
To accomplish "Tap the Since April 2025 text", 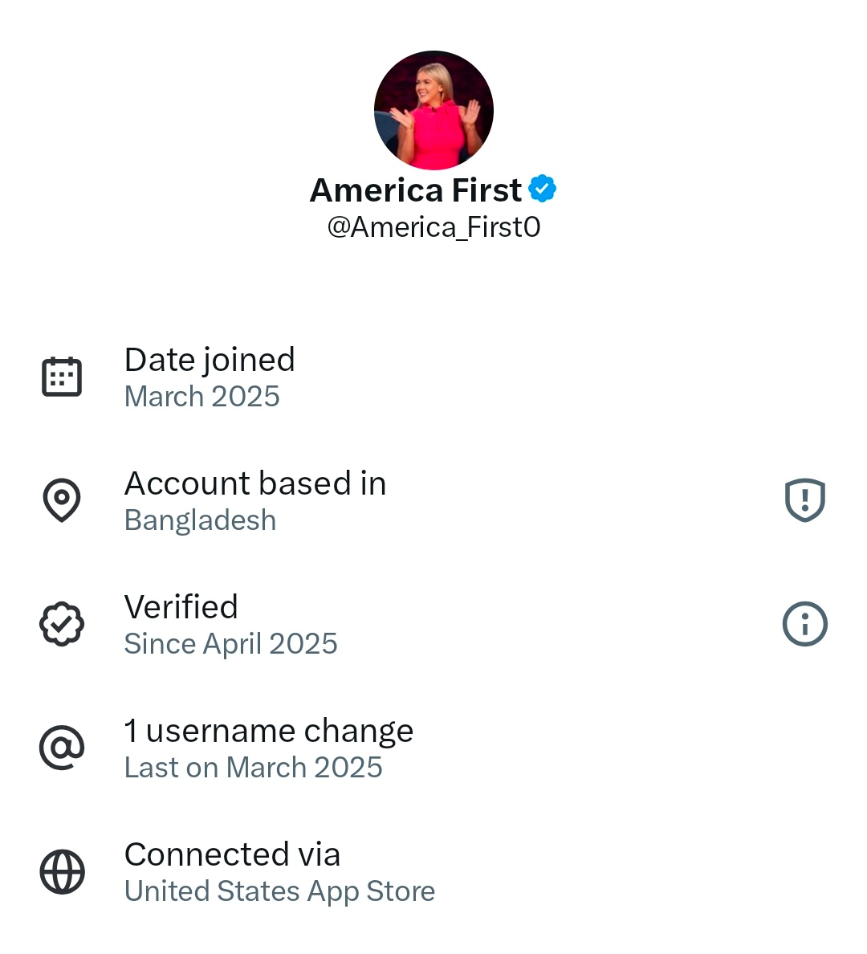I will point(230,644).
